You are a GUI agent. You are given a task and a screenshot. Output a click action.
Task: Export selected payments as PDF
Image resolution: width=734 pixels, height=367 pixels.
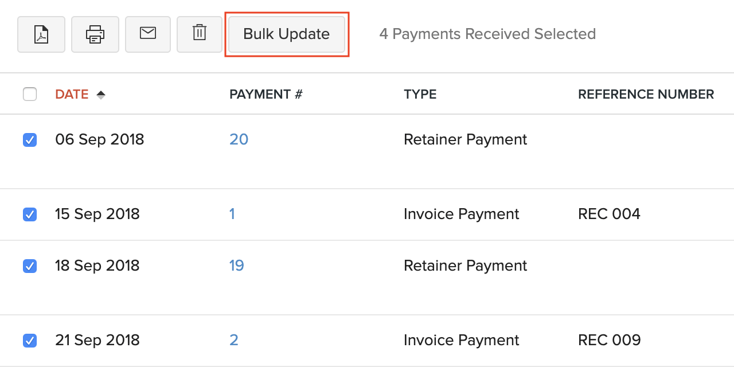(41, 34)
